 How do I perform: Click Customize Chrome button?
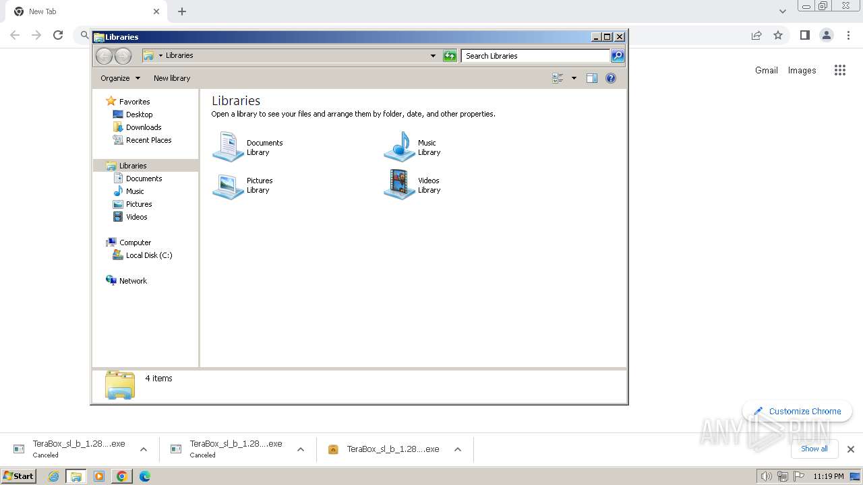pos(798,411)
